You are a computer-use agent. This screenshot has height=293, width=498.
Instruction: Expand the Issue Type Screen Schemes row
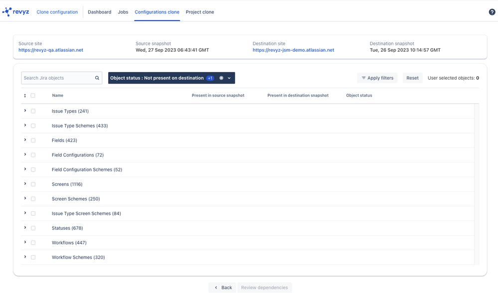coord(25,213)
